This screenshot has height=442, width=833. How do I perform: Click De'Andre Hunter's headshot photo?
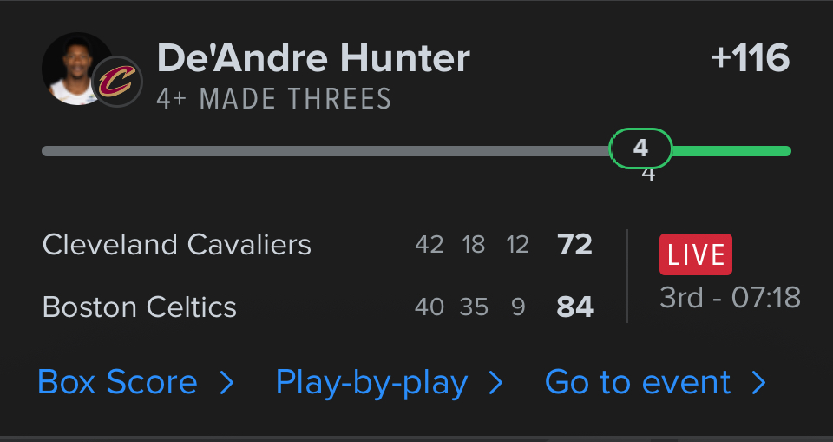pos(71,68)
